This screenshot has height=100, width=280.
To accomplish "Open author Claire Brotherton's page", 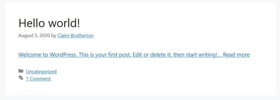I will [x=75, y=36].
